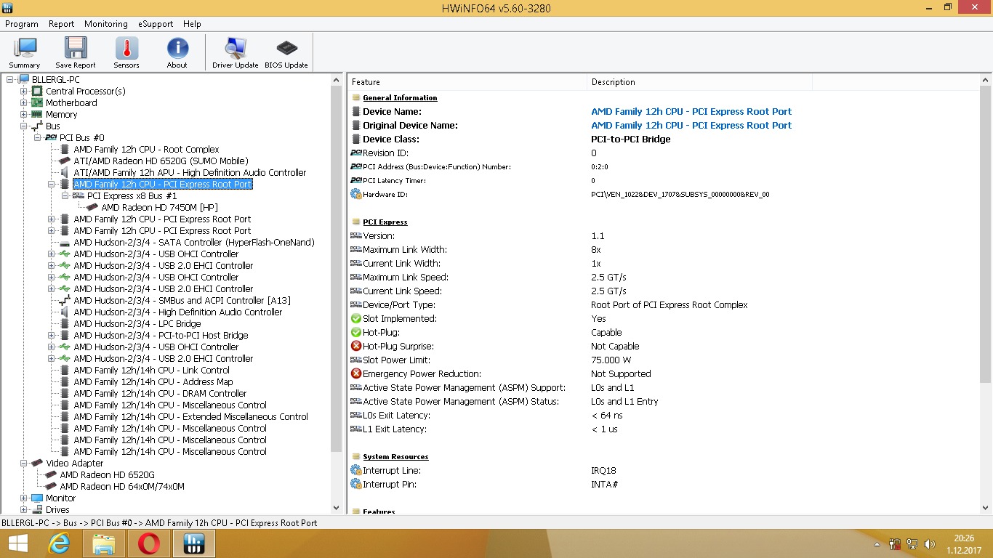Open the Program menu
Image resolution: width=993 pixels, height=558 pixels.
pyautogui.click(x=22, y=24)
